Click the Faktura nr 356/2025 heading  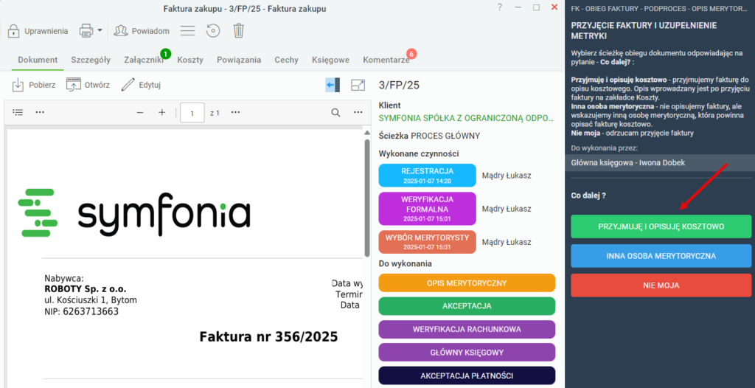[268, 336]
